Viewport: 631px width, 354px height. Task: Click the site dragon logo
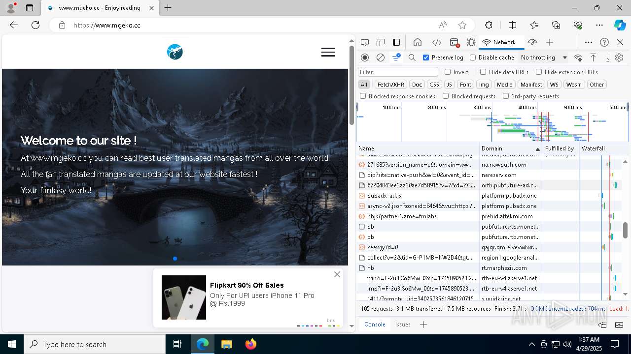coord(175,52)
